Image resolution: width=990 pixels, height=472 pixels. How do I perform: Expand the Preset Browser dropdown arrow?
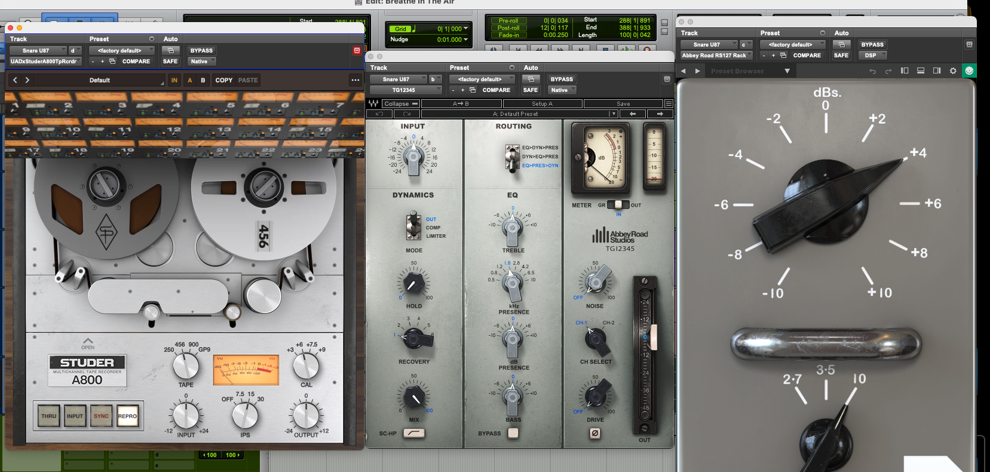787,71
